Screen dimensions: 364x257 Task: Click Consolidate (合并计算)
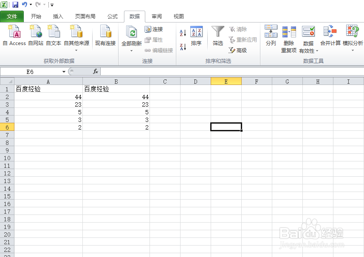click(x=330, y=35)
